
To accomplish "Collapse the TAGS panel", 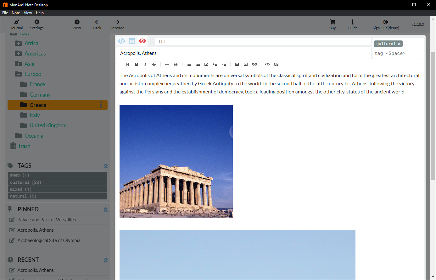I will tap(106, 166).
